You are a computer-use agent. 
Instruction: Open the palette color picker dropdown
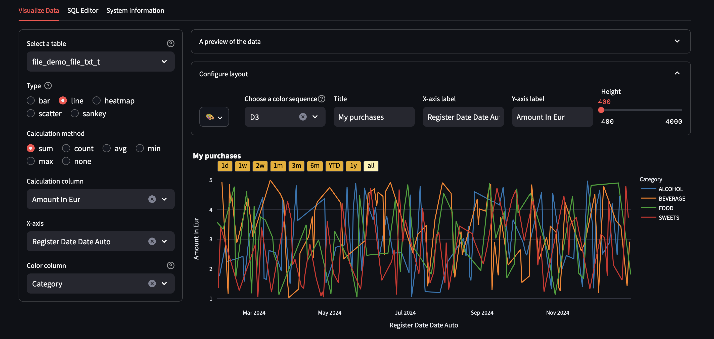click(x=214, y=117)
